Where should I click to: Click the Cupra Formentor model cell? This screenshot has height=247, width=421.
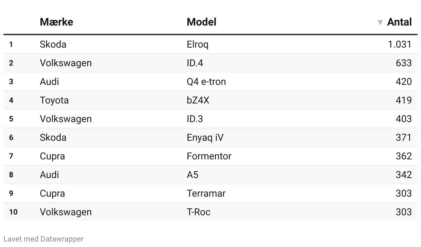(x=209, y=156)
